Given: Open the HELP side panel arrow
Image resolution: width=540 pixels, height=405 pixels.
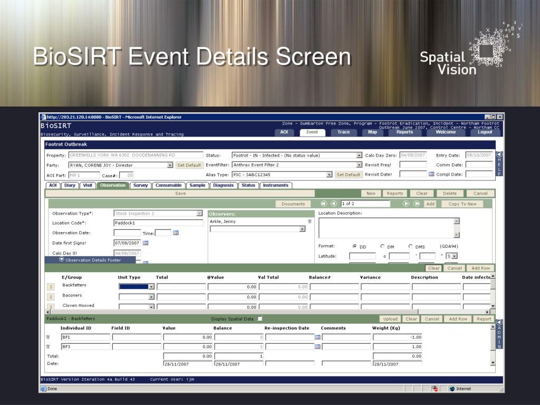Looking at the screenshot, I should pos(499,155).
